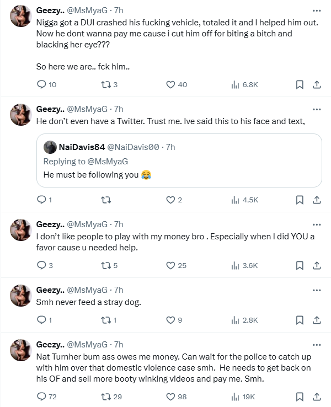Open more options on the DUI tweet
Image resolution: width=331 pixels, height=407 pixels.
click(x=317, y=10)
